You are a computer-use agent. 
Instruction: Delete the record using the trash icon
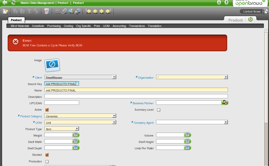(46, 11)
